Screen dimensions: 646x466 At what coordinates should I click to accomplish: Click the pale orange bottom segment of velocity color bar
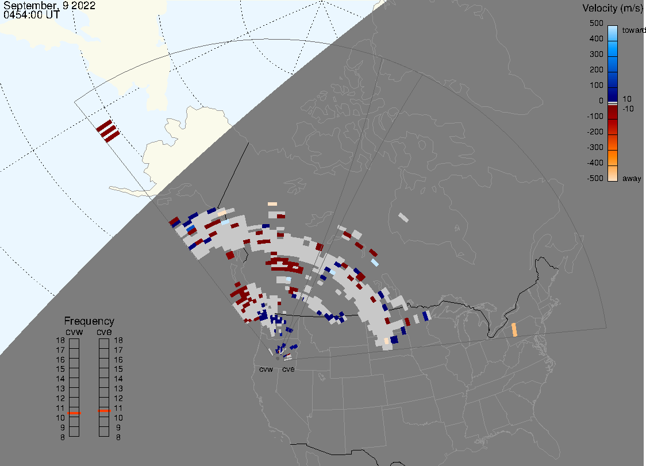613,174
